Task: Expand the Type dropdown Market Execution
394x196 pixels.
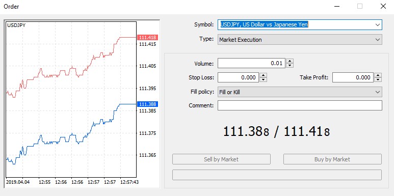Action: (x=300, y=40)
